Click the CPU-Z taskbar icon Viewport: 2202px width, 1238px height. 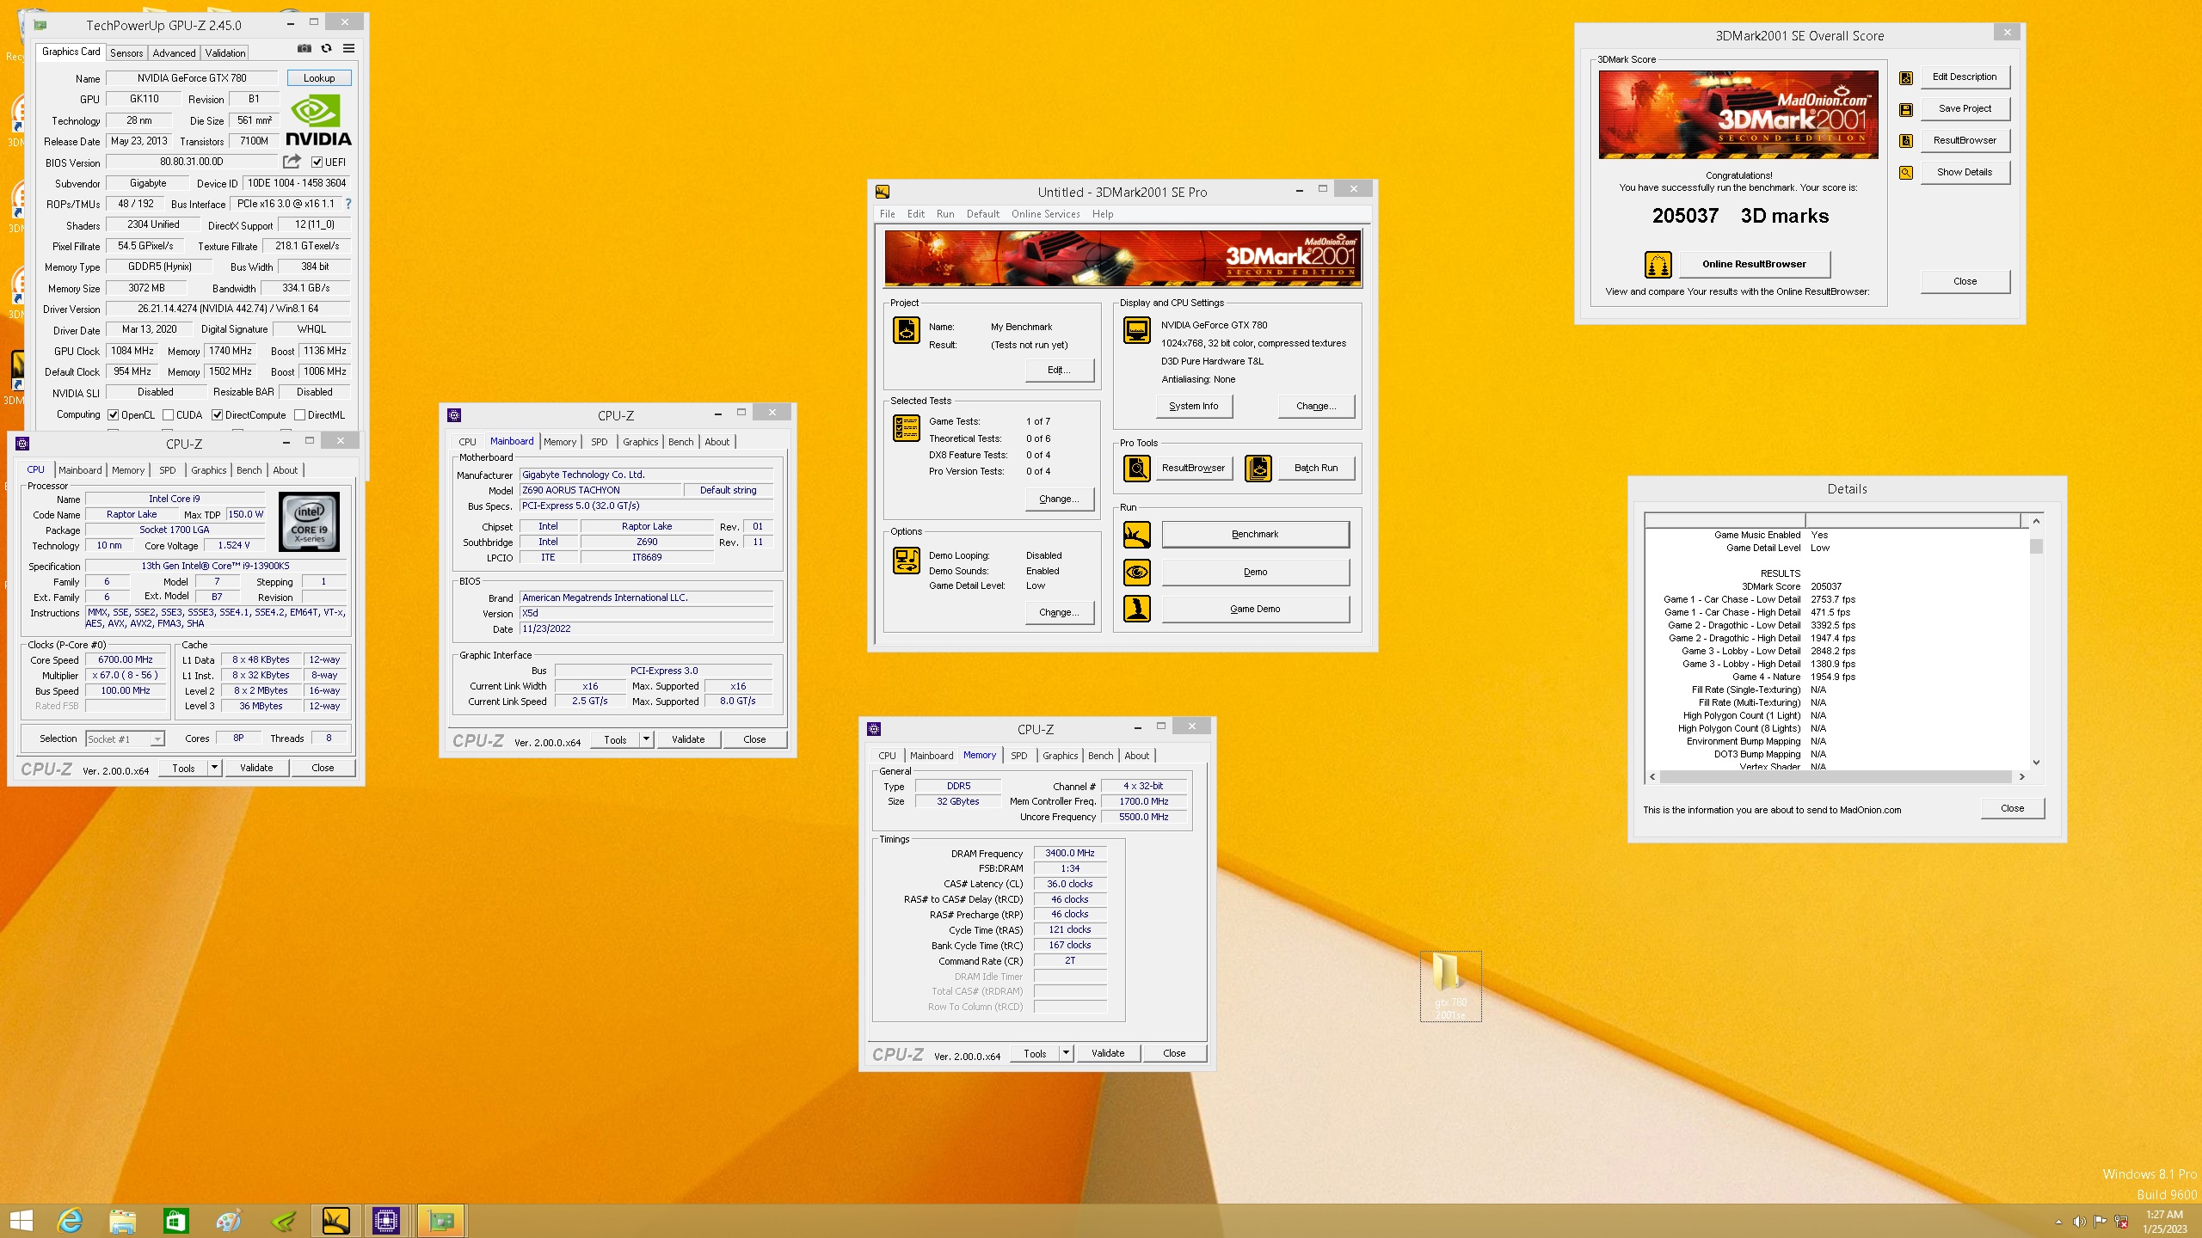coord(386,1220)
